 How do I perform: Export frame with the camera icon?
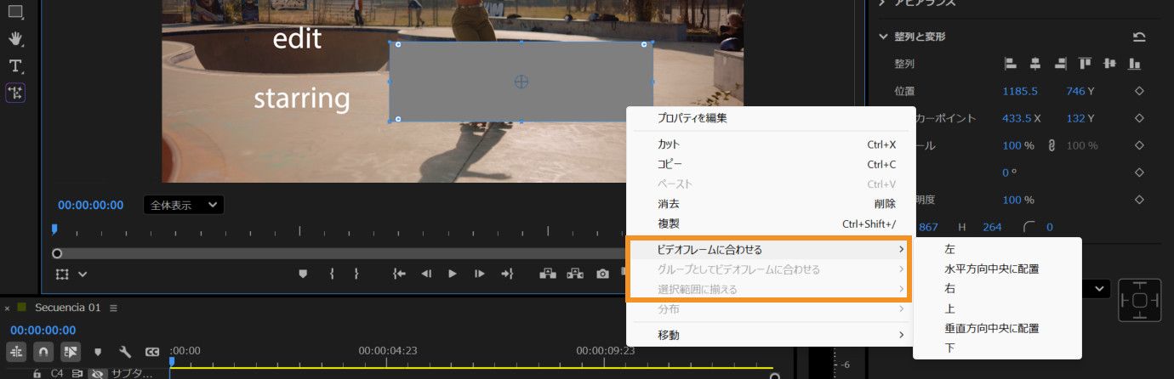point(602,274)
